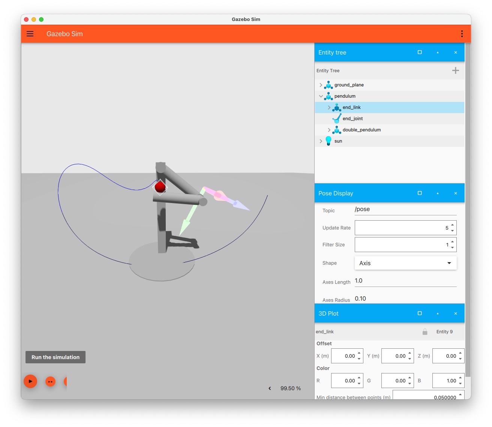Click the plus icon in the Entity Tree panel
The width and height of the screenshot is (492, 427).
[455, 70]
